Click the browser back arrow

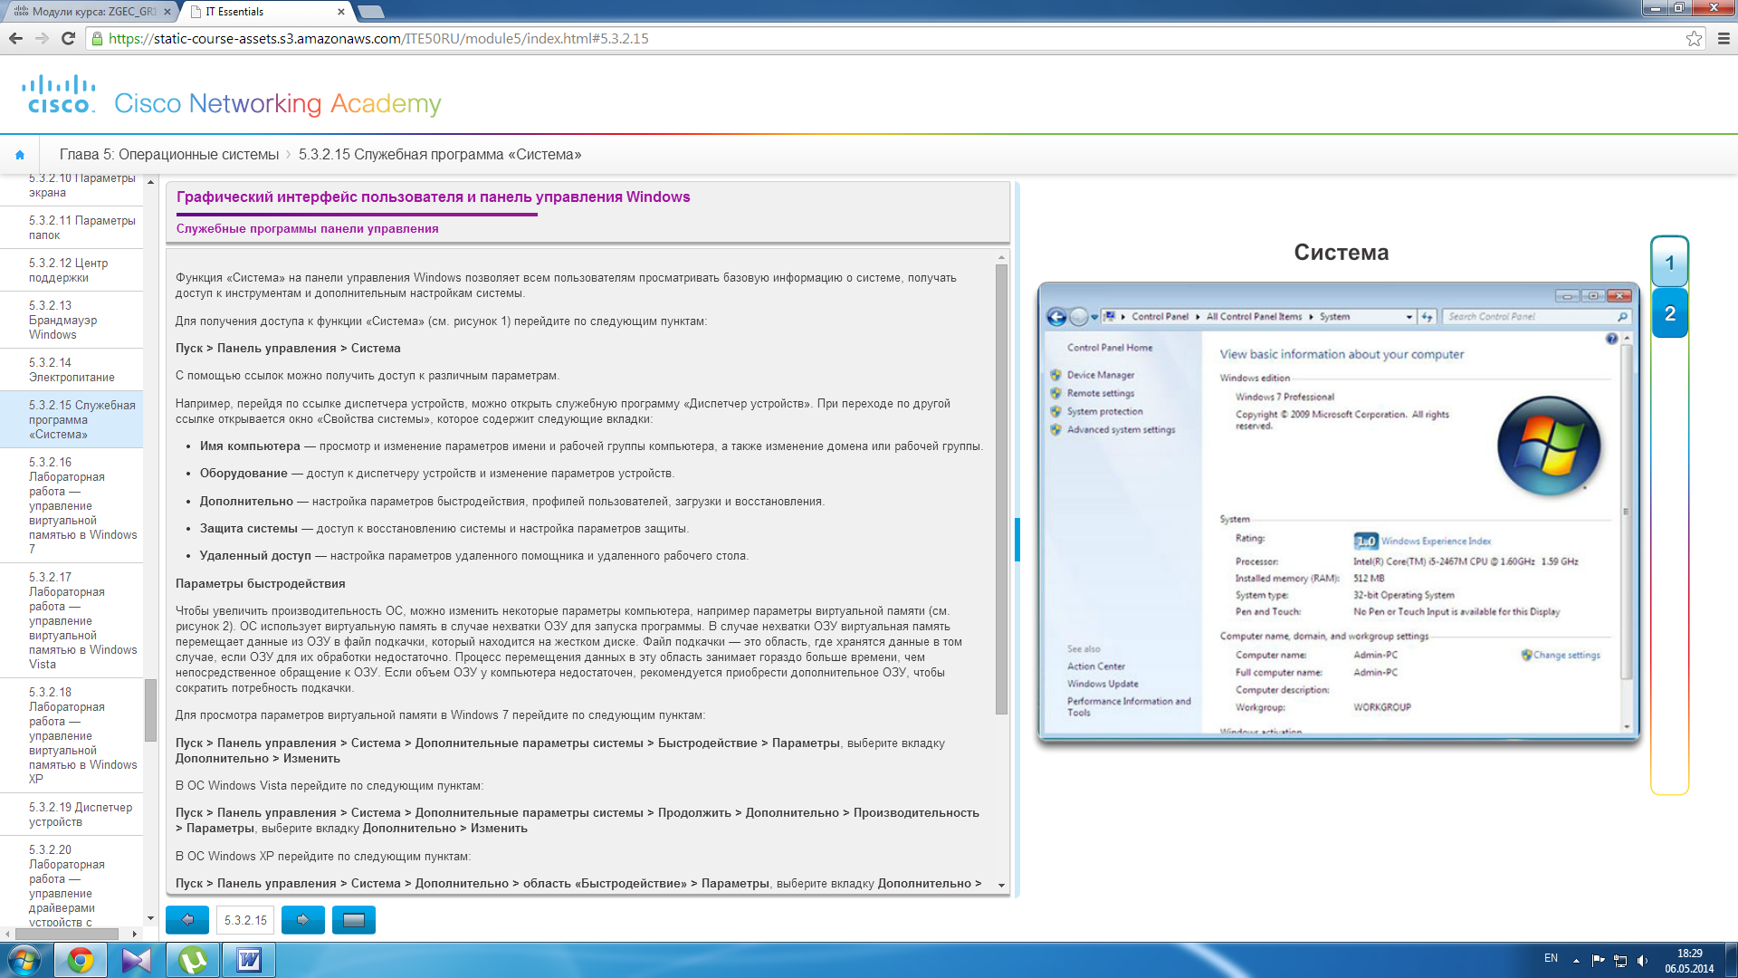(x=15, y=38)
